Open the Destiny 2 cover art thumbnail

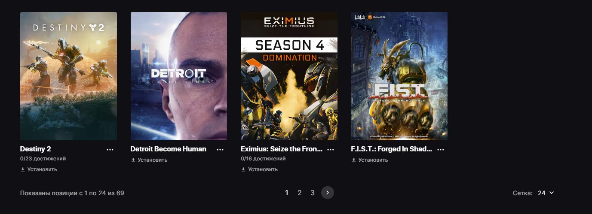[68, 76]
